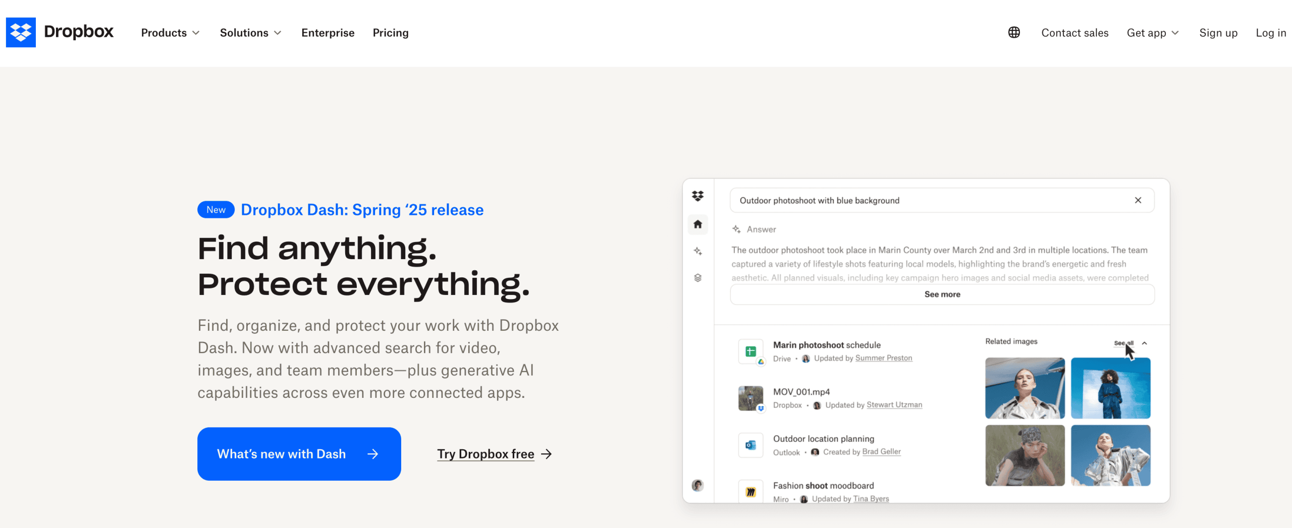1292x528 pixels.
Task: Click the Related images heading
Action: (x=1011, y=341)
